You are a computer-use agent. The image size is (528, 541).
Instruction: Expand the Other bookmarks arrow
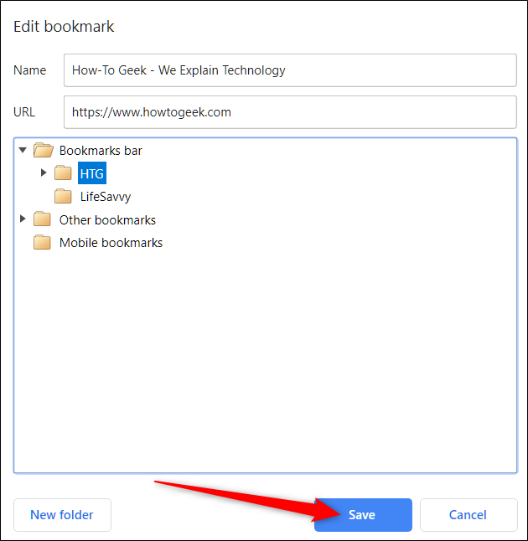tap(23, 219)
